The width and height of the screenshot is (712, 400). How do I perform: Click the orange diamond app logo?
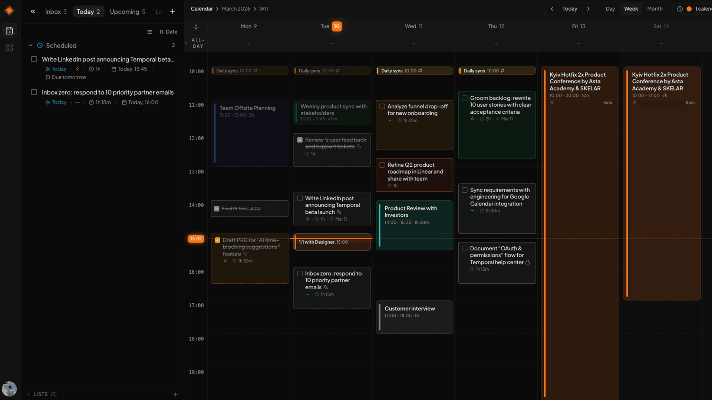(9, 10)
